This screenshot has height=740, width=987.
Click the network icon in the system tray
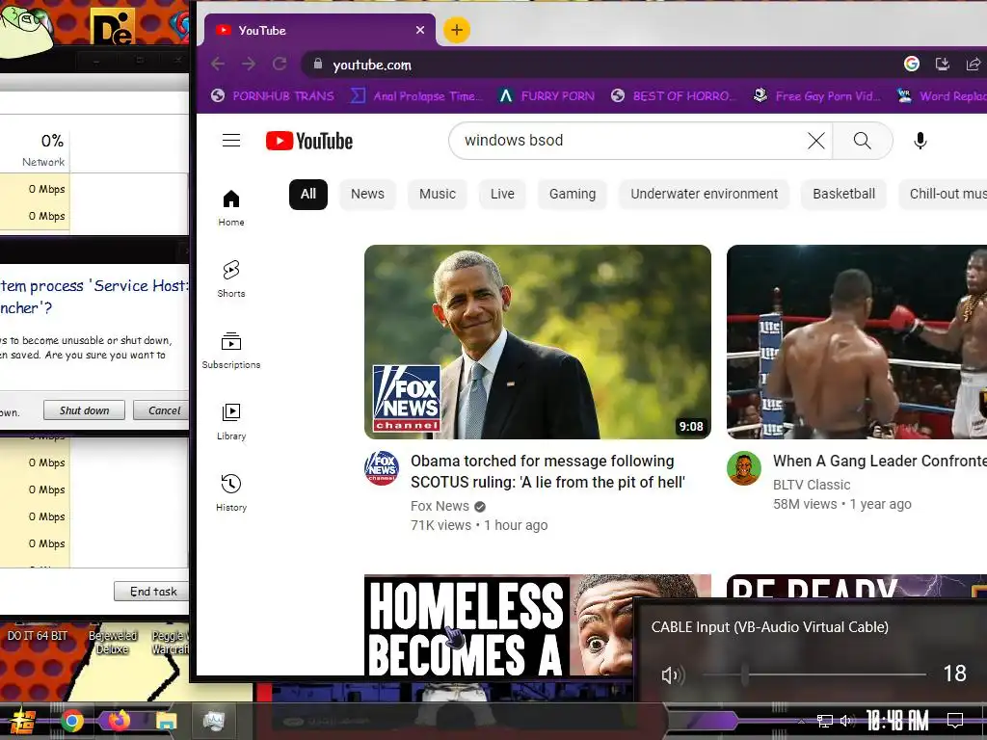(825, 721)
